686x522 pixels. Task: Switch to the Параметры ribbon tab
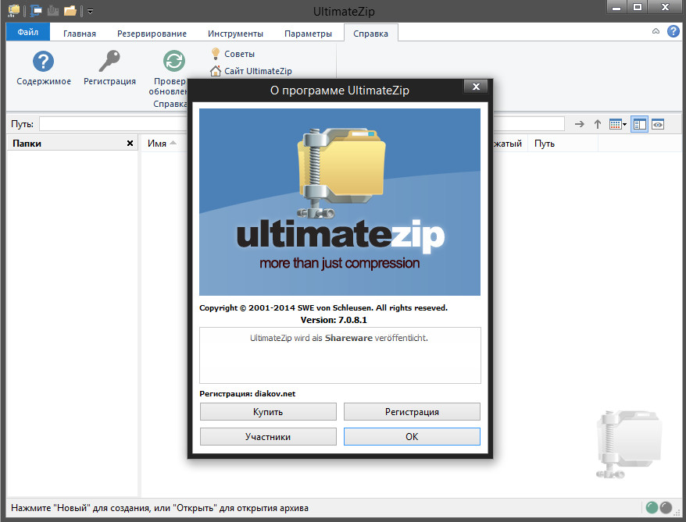(308, 34)
